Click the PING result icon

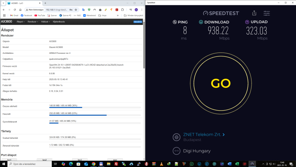tap(175, 22)
